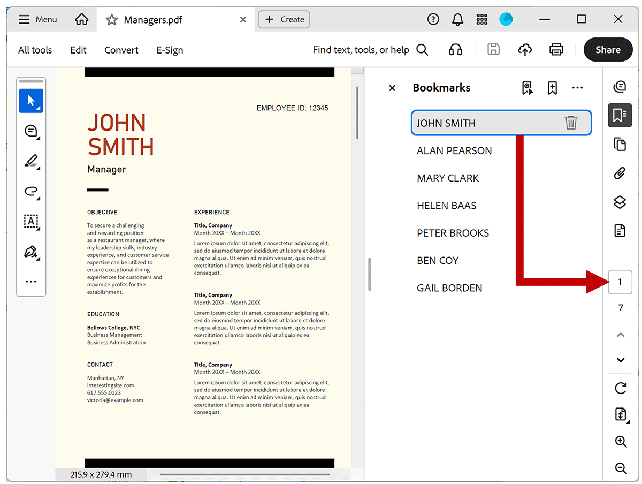Close the Managers.pdf tab

pos(243,20)
